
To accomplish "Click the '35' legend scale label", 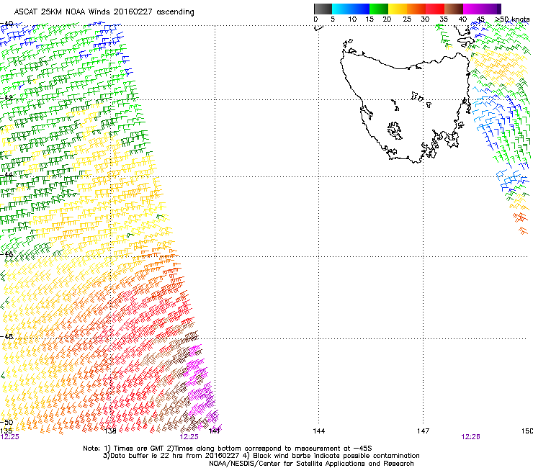I will pos(444,19).
